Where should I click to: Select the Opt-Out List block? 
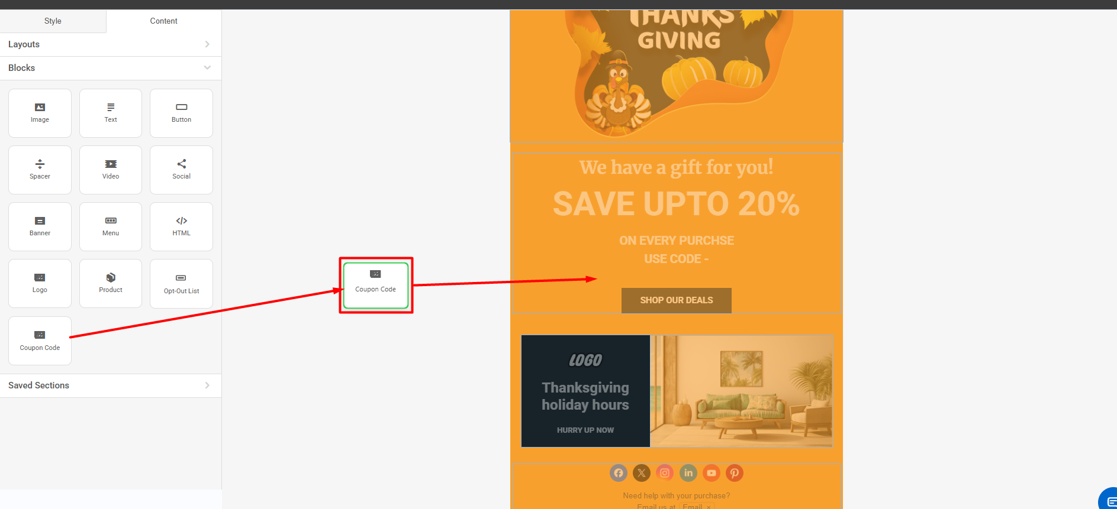[181, 284]
